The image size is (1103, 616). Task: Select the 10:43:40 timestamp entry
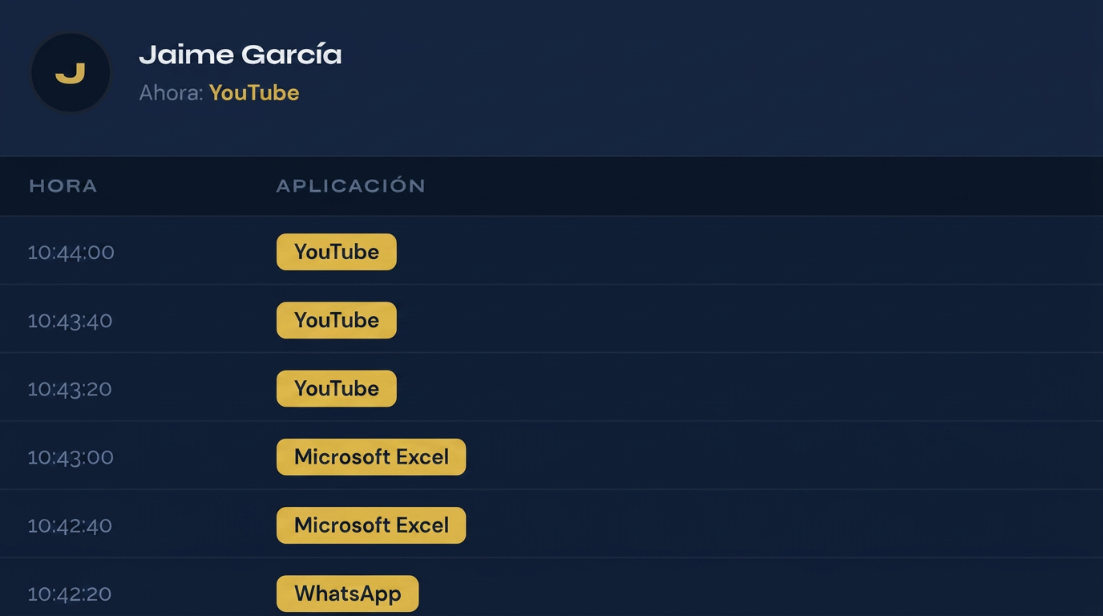(71, 320)
